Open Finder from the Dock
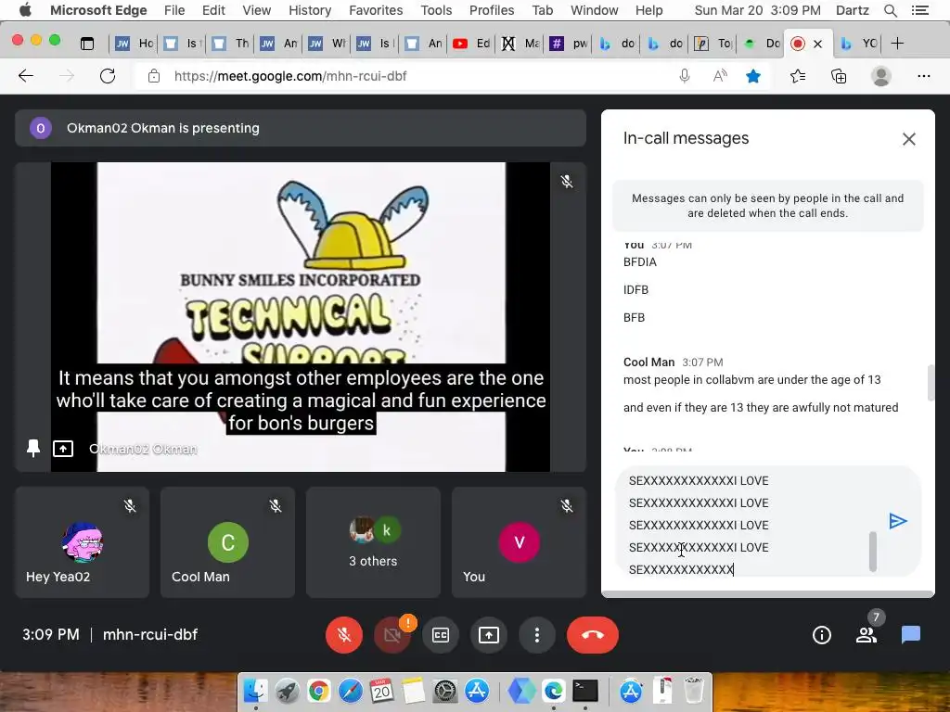The image size is (950, 712). pos(256,690)
